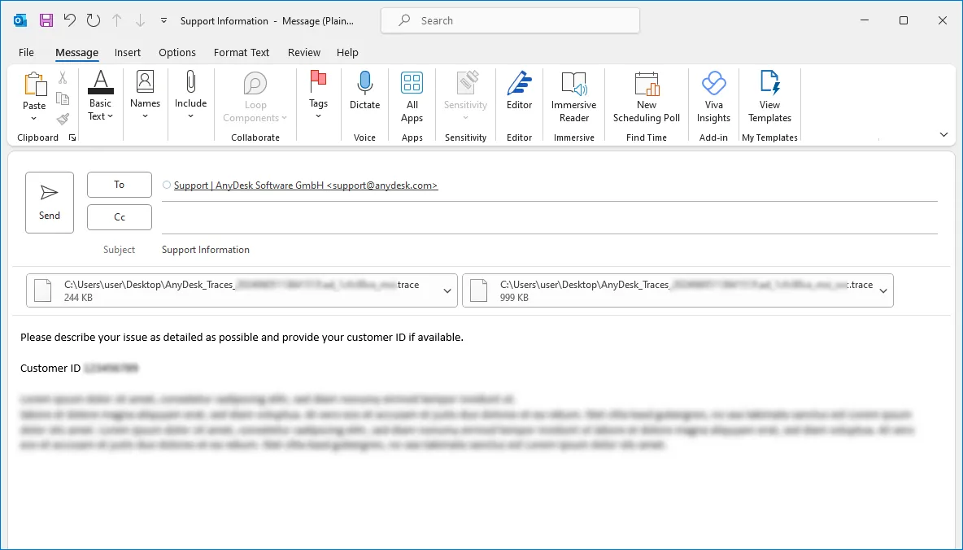Image resolution: width=963 pixels, height=550 pixels.
Task: Click the To recipients button
Action: click(x=120, y=185)
